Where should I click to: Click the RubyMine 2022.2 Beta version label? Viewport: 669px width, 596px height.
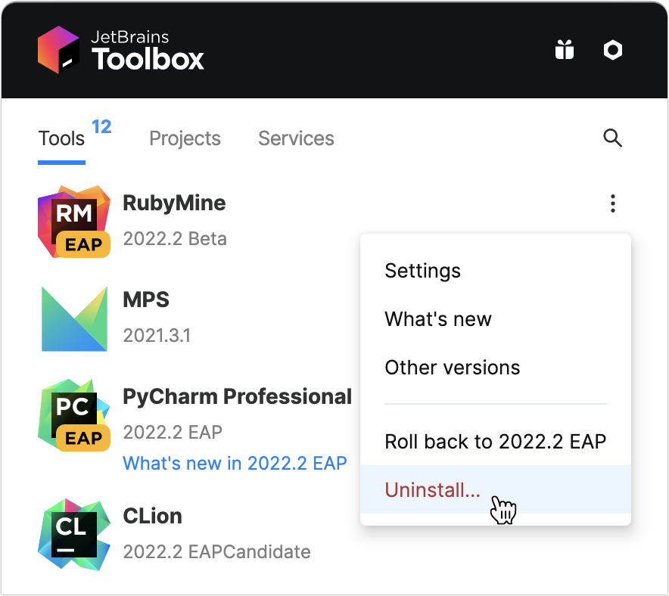175,238
